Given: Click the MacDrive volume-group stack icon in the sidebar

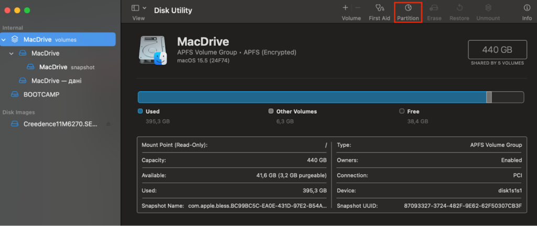Looking at the screenshot, I should 14,39.
